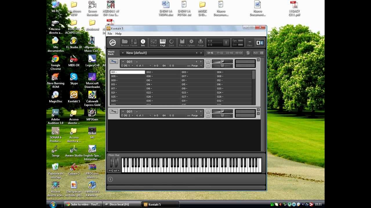Open the Master editor metronome icon

tap(134, 43)
